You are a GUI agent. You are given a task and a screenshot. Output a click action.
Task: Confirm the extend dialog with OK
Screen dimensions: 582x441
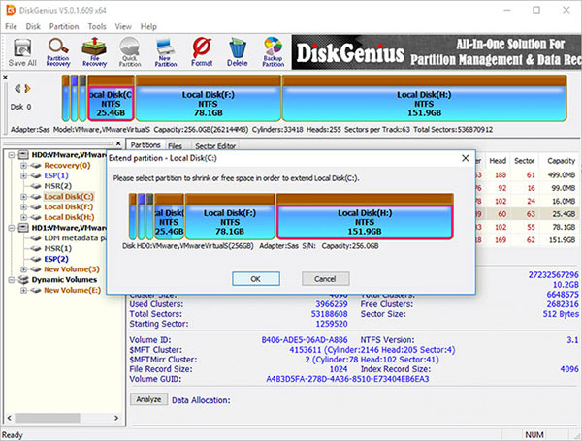(x=254, y=278)
